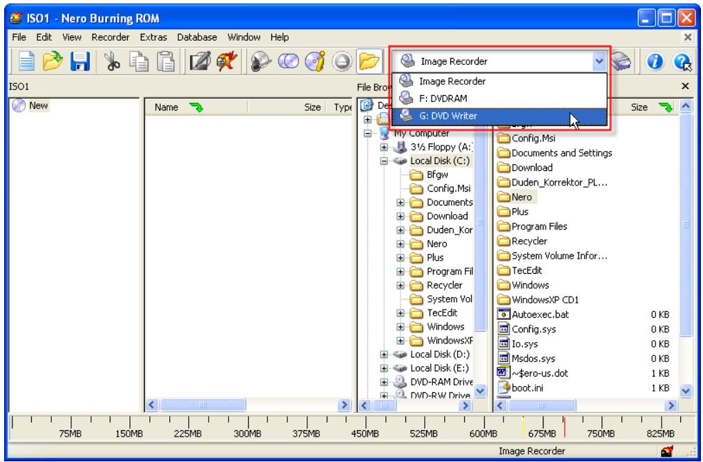Click the Disc Info icon
Viewport: 703px width, 462px height.
click(315, 61)
